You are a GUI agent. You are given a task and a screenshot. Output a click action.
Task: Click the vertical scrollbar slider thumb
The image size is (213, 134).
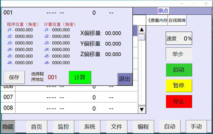tap(142, 38)
